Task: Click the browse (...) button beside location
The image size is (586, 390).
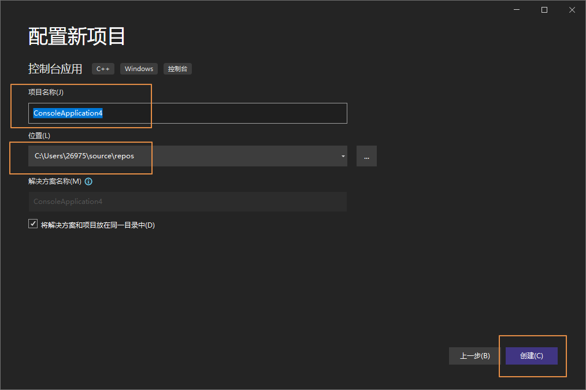Action: pos(366,155)
